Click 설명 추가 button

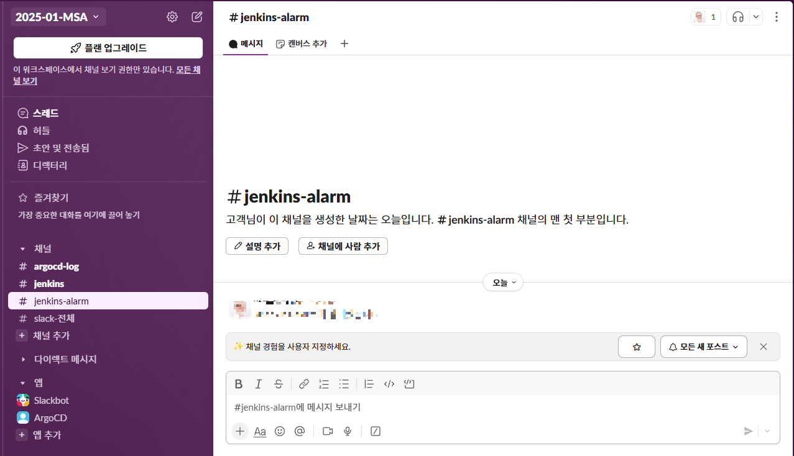click(257, 246)
